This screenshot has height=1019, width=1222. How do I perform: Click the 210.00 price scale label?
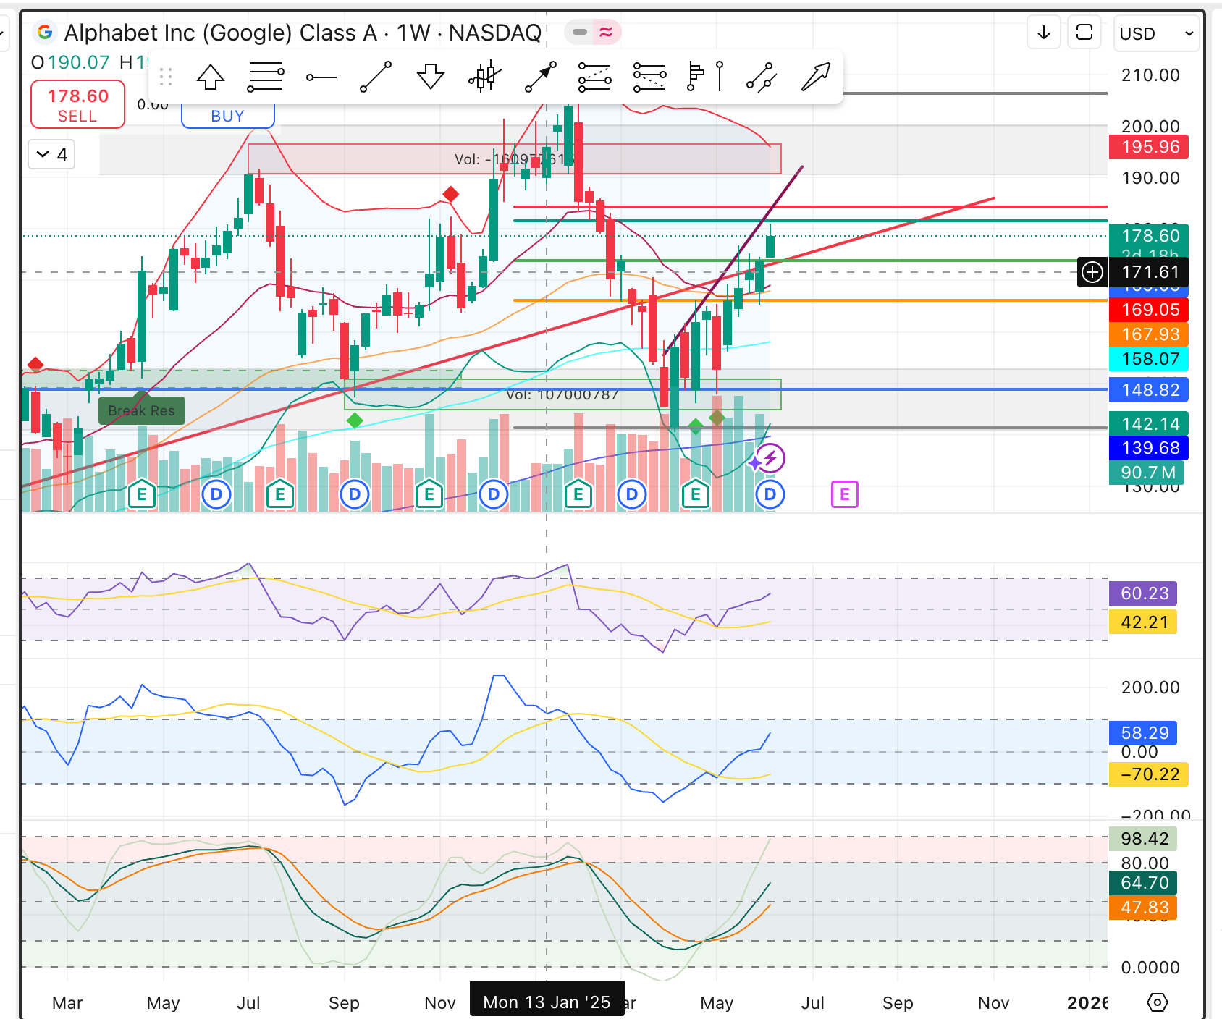coord(1150,75)
